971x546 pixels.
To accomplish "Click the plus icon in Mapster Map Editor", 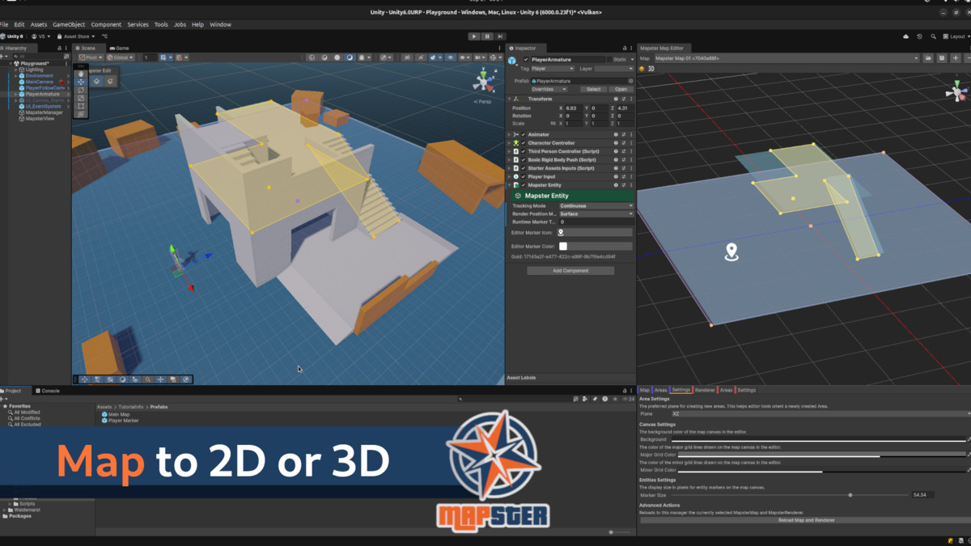I will point(956,58).
